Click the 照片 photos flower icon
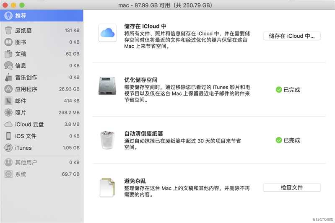335x223 pixels. (8, 112)
